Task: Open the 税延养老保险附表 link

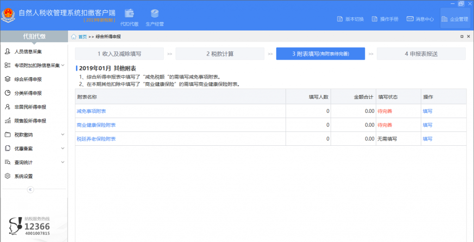Action: click(x=96, y=139)
